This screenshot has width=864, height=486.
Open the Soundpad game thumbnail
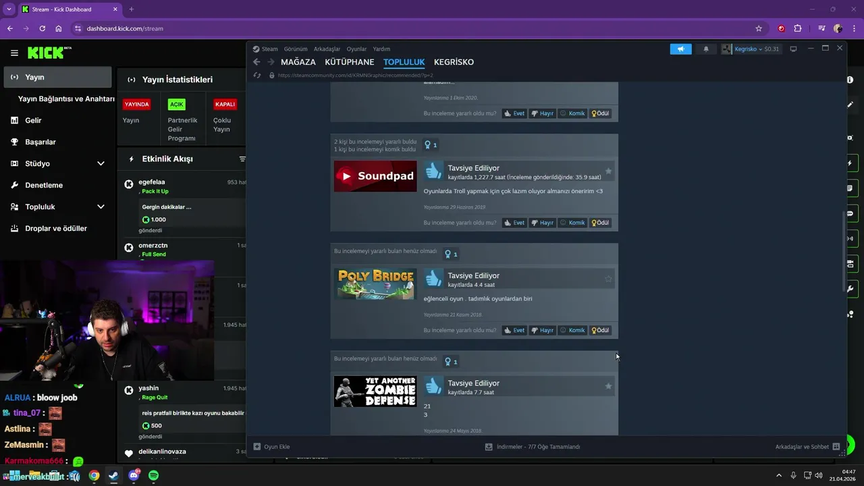[375, 176]
